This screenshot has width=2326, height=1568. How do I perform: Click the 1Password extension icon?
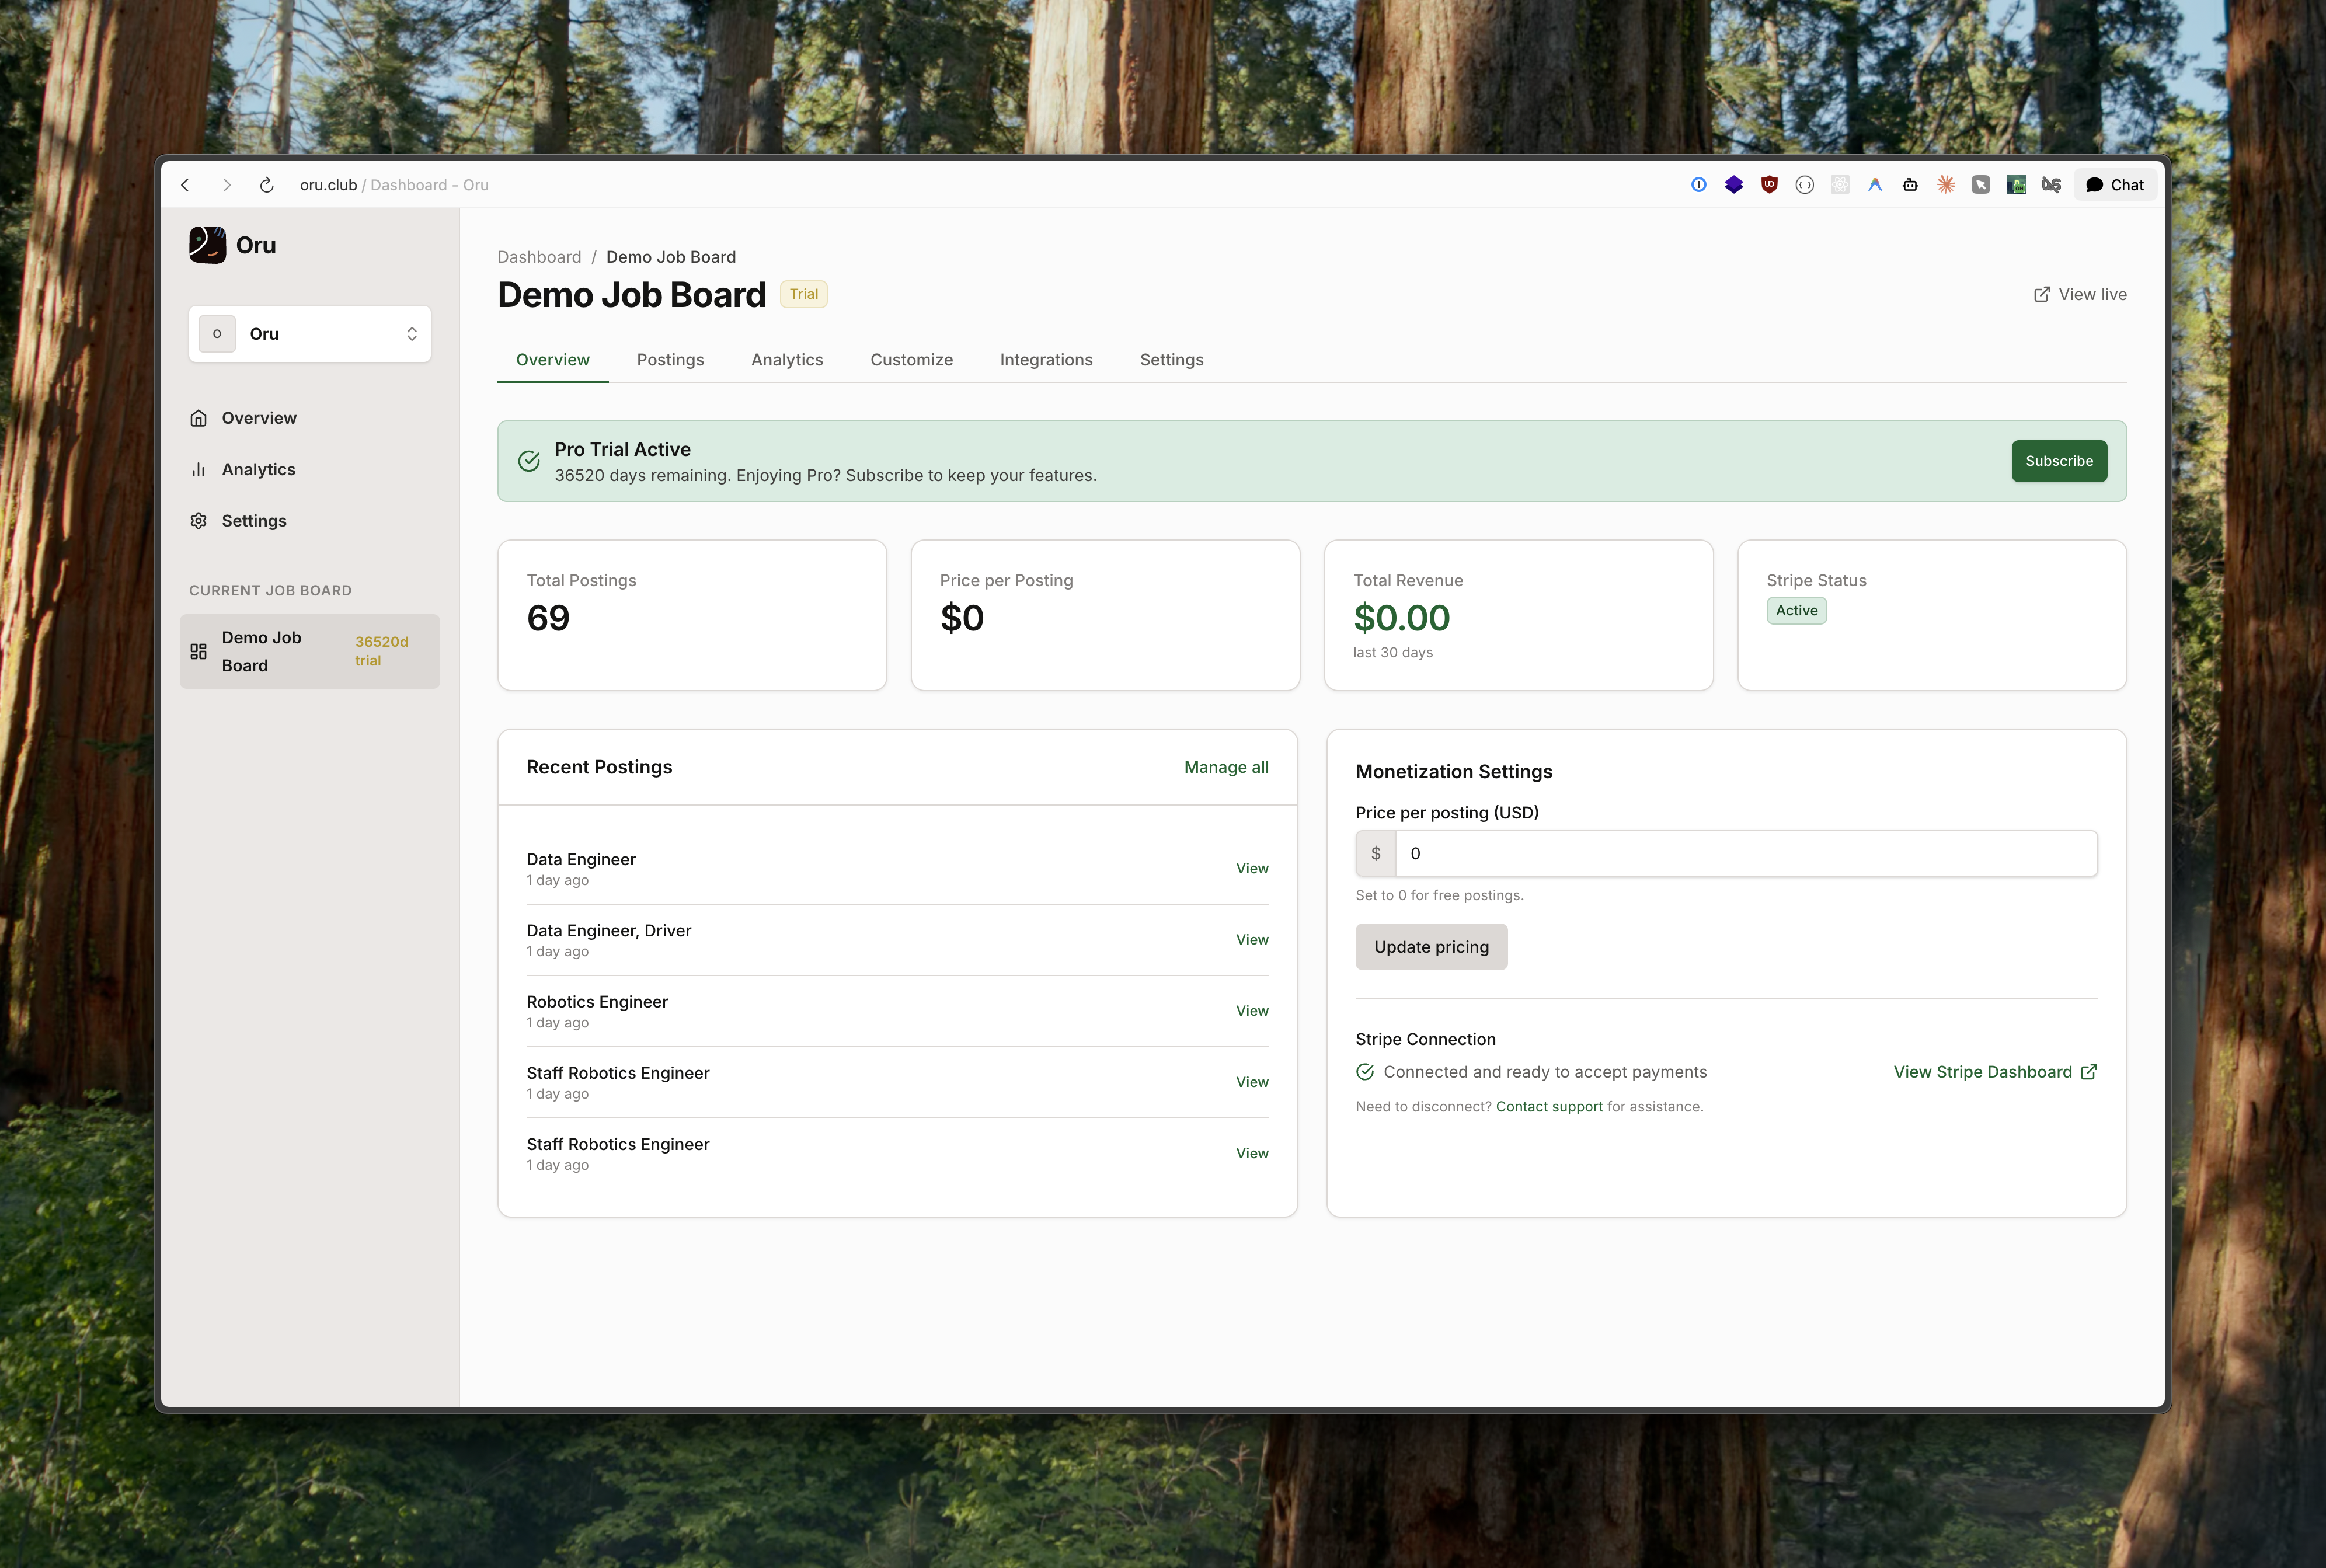click(x=1699, y=184)
